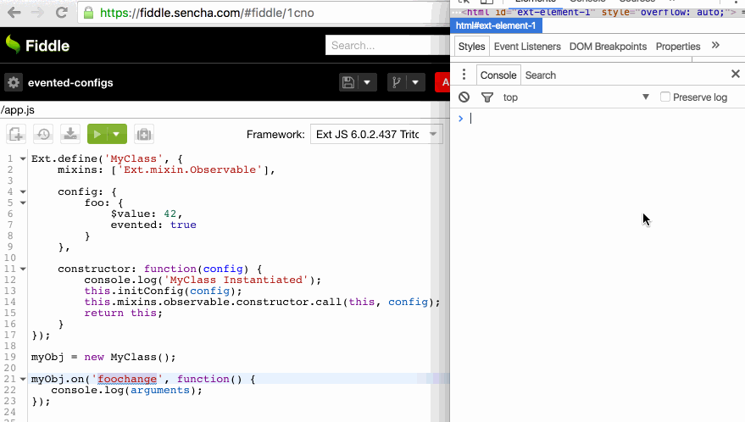Image resolution: width=745 pixels, height=422 pixels.
Task: Click the red button next to fork
Action: [x=442, y=83]
